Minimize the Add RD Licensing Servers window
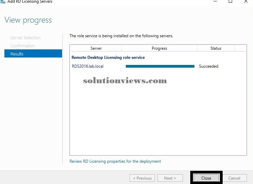Viewport: 253px width, 184px height. (215, 1)
